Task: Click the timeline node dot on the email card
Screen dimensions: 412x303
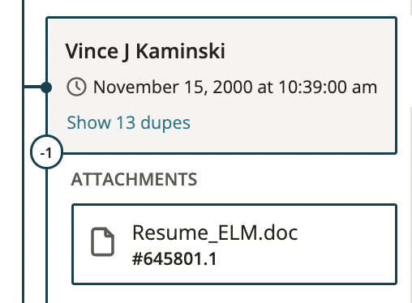Action: tap(46, 87)
